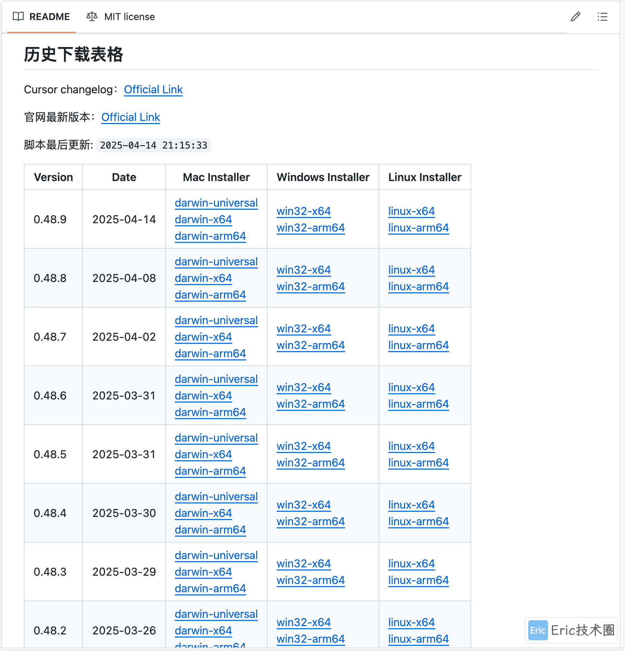Download darwin-x64 for version 0.48.6

pyautogui.click(x=203, y=396)
